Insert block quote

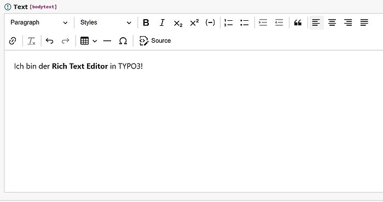pos(298,22)
